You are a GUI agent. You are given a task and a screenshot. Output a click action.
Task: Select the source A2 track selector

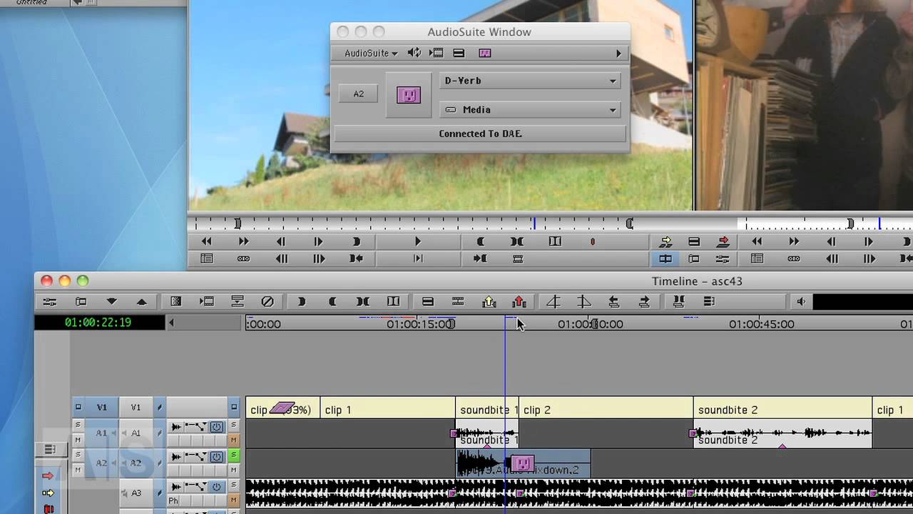tap(102, 463)
